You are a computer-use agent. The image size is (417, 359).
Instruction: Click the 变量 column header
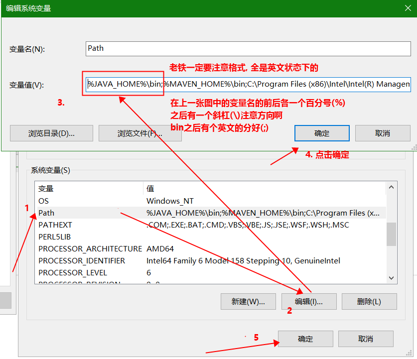[89, 188]
